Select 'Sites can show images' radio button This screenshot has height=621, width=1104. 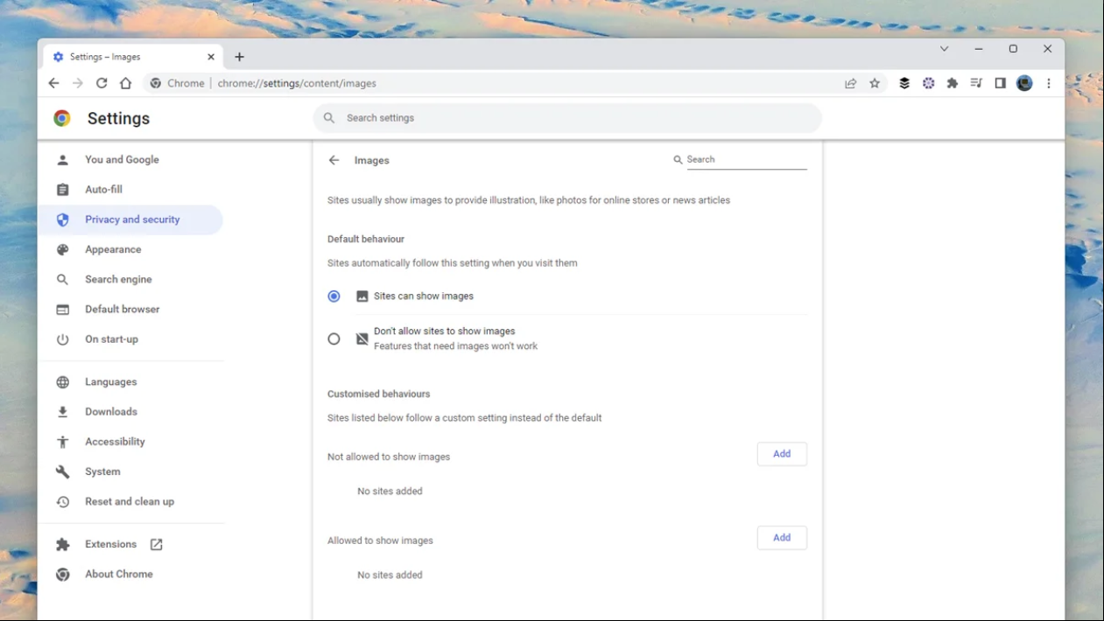click(334, 297)
